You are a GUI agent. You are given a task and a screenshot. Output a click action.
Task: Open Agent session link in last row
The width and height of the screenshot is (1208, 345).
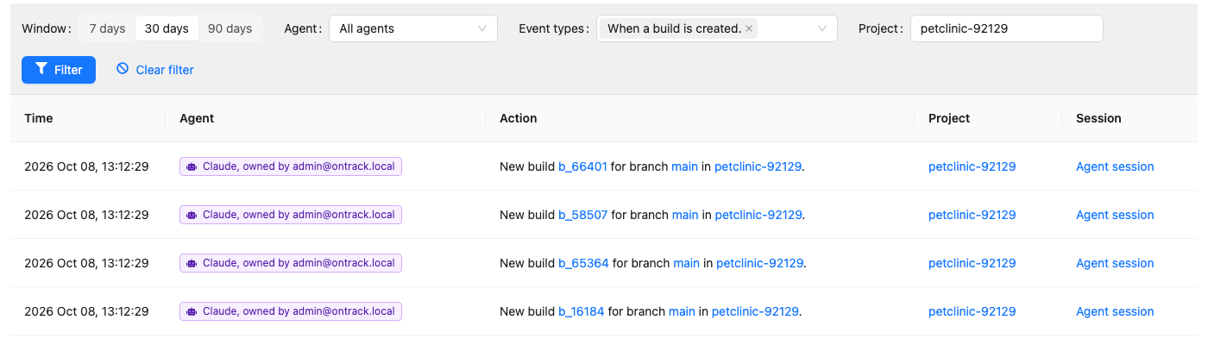click(x=1115, y=311)
